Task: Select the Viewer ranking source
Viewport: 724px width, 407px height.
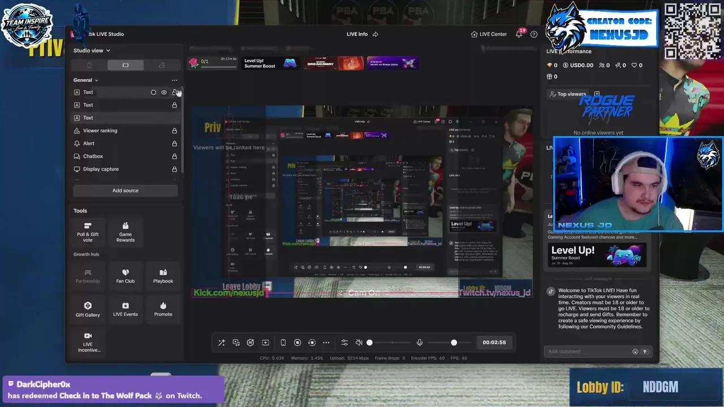Action: click(x=126, y=131)
